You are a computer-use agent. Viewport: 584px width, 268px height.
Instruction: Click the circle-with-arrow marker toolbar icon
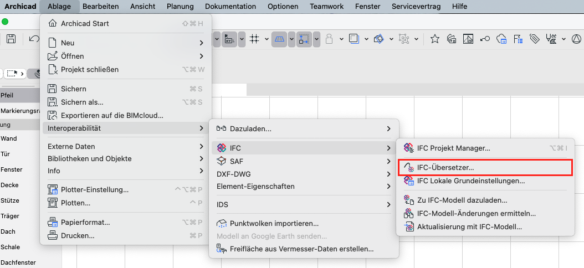485,39
